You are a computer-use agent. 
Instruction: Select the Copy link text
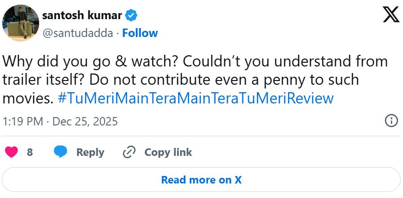coord(168,152)
